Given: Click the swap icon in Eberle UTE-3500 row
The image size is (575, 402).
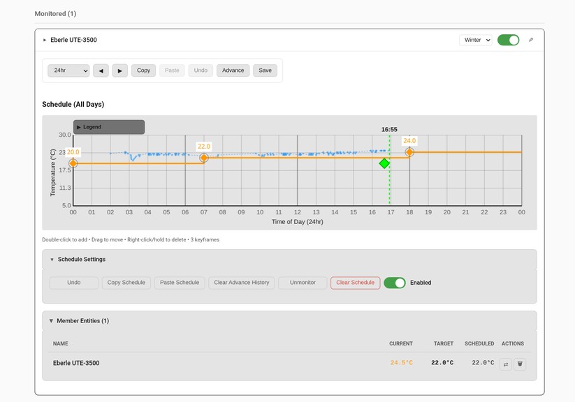Looking at the screenshot, I should [x=506, y=364].
